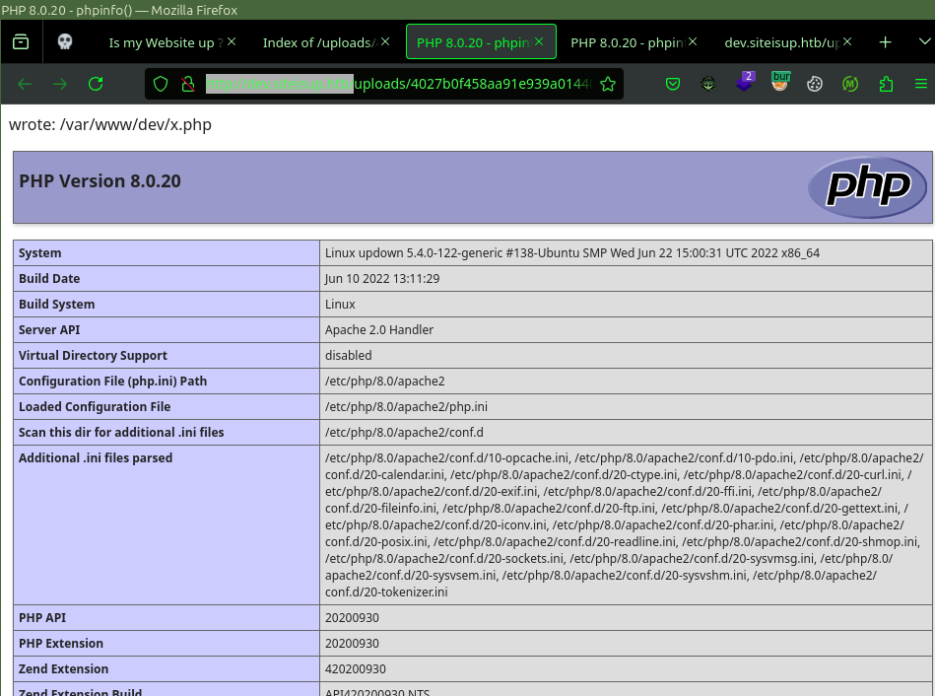Click the parsed .ini files list value
The height and width of the screenshot is (696, 935).
coord(625,525)
